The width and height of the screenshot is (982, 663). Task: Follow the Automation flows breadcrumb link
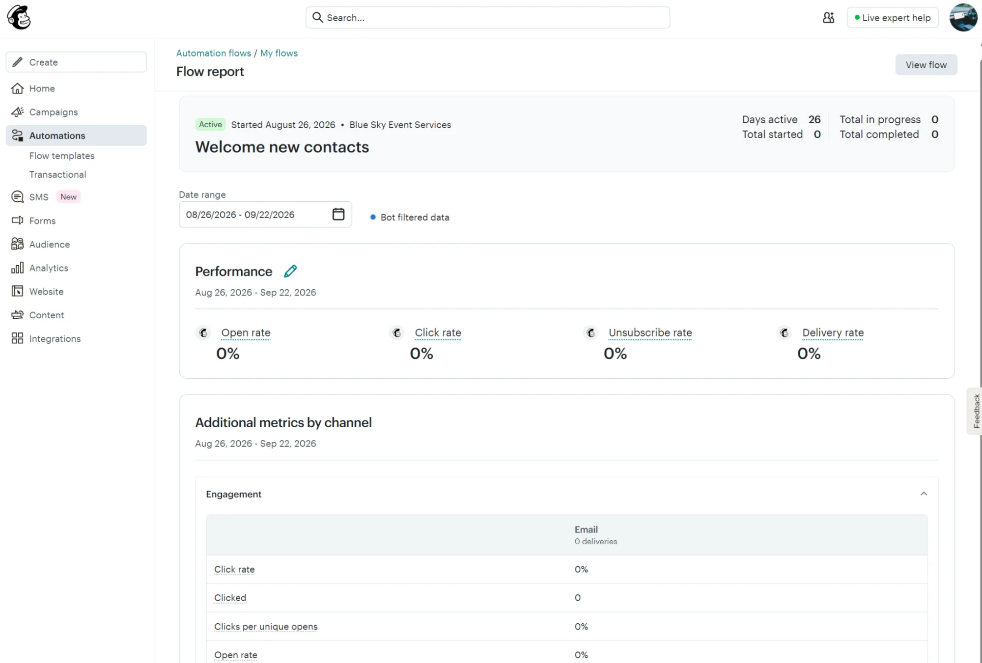[214, 53]
